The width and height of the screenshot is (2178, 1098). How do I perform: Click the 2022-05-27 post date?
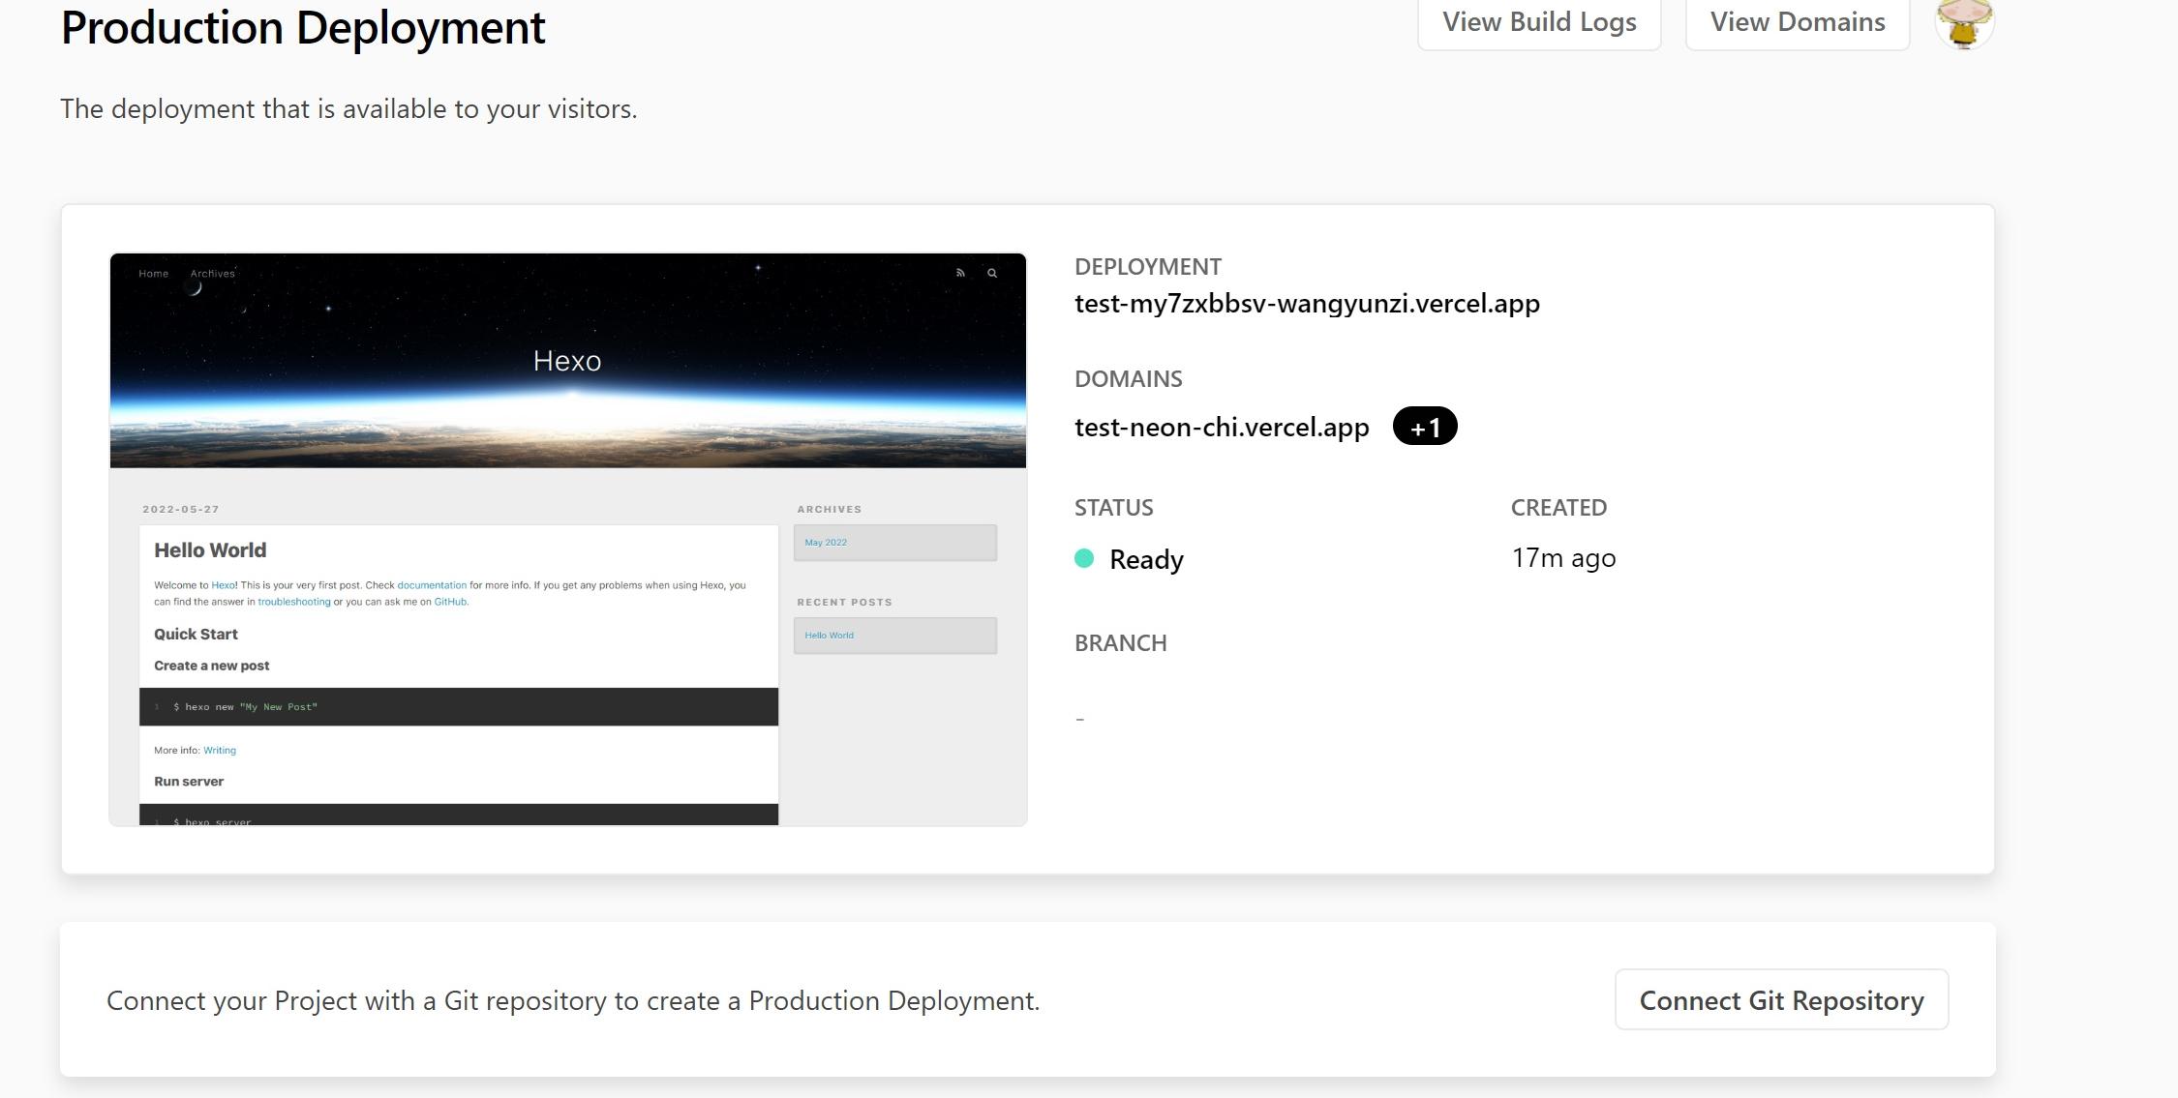click(x=181, y=509)
